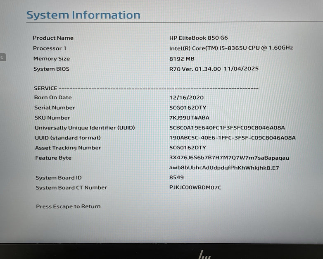The image size is (323, 259).
Task: Click the small gray C tab at the screen's edge
Action: pyautogui.click(x=2, y=57)
